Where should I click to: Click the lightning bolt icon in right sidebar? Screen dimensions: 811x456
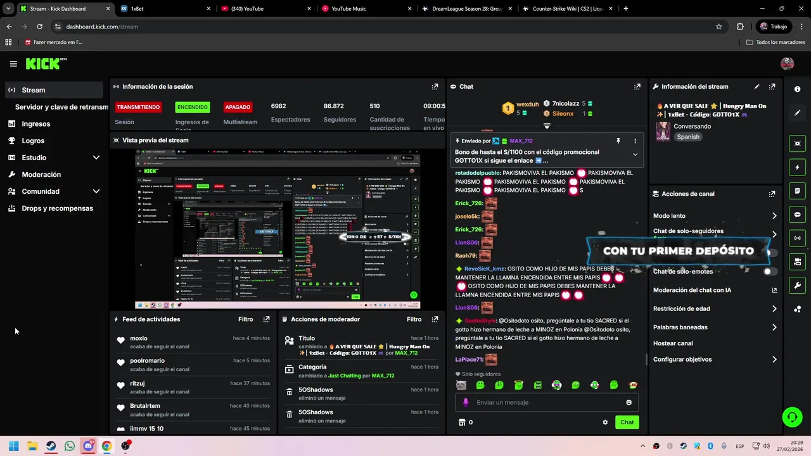(797, 167)
